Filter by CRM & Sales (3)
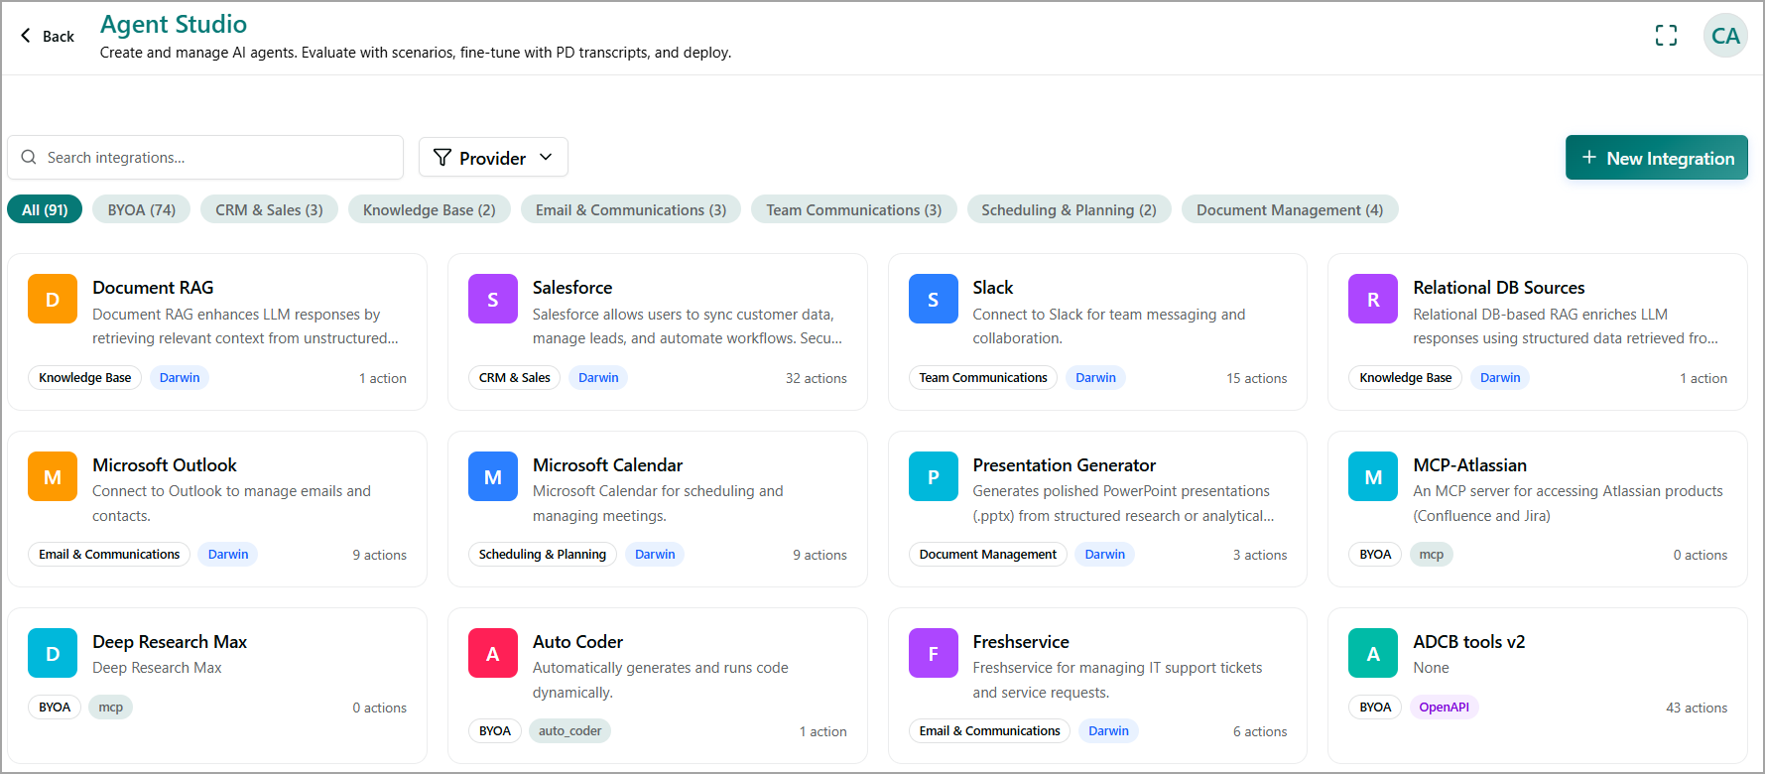This screenshot has width=1765, height=774. (269, 209)
